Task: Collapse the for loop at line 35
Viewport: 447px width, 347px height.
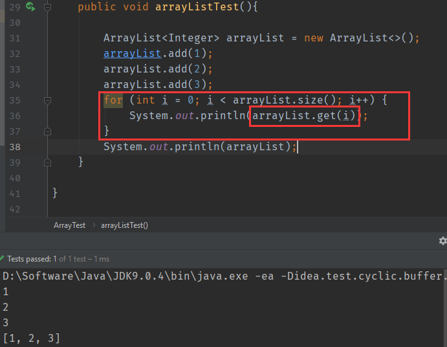Action: tap(48, 100)
